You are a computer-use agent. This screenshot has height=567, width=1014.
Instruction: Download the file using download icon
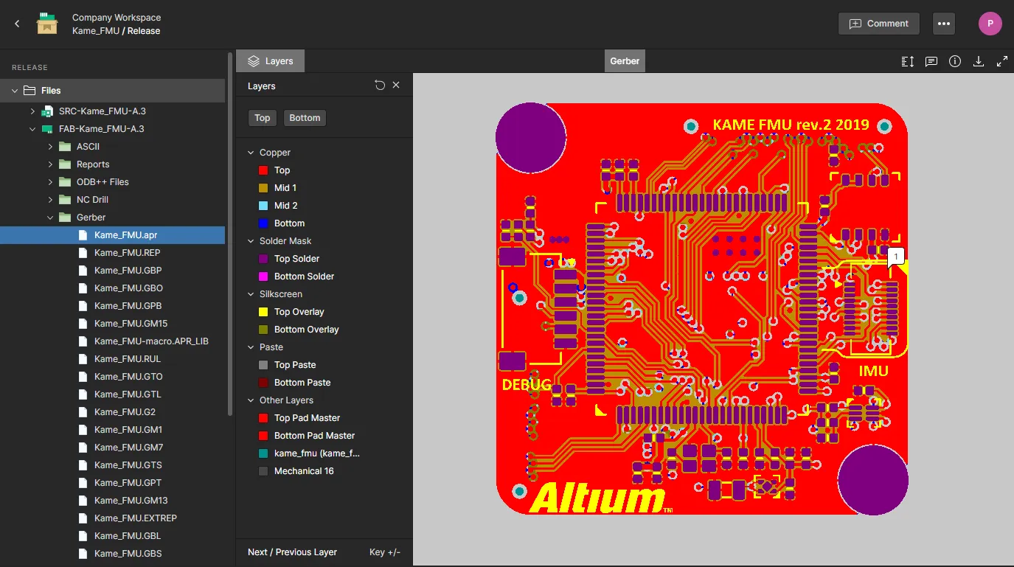979,61
